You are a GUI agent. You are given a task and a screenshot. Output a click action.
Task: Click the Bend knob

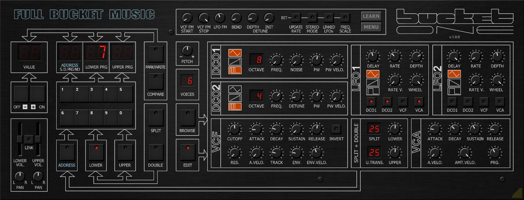pos(236,17)
